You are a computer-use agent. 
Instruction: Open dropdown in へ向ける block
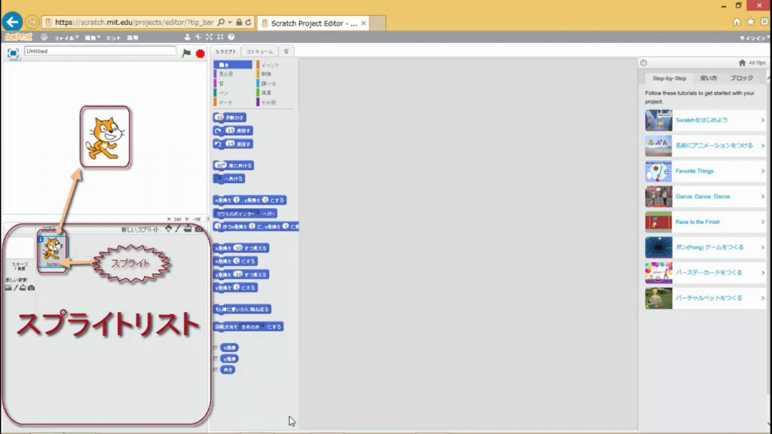(219, 178)
